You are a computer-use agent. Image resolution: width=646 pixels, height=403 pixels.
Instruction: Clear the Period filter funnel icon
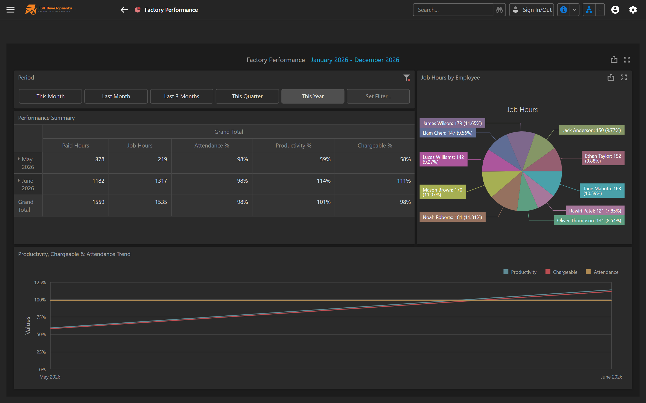[407, 78]
